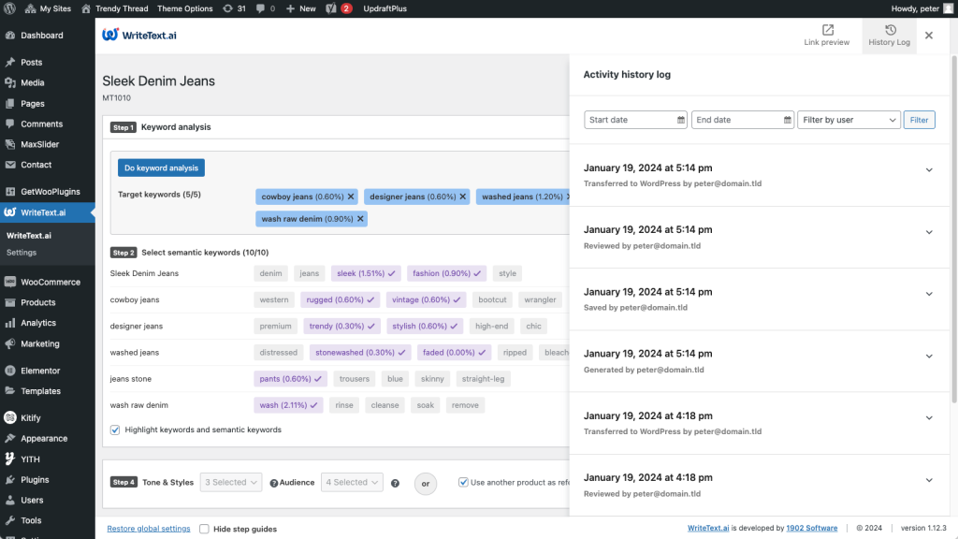Remove the cowboy jeans target keyword
This screenshot has height=539, width=958.
pyautogui.click(x=351, y=197)
